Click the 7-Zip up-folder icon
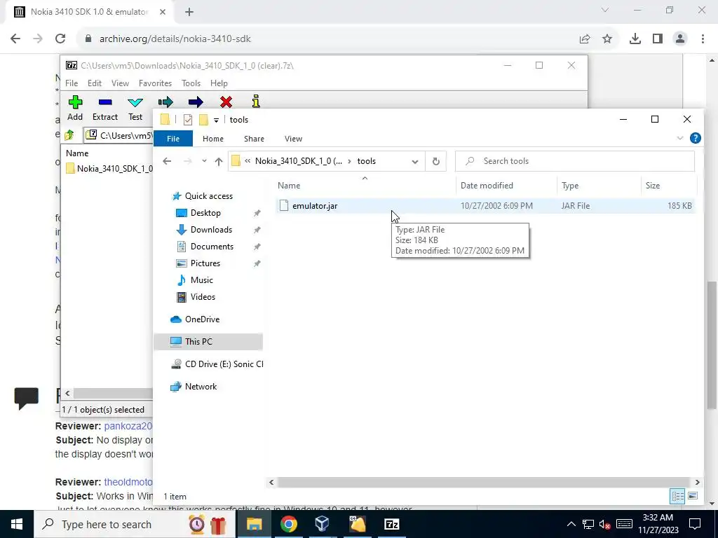This screenshot has height=538, width=718. point(69,135)
